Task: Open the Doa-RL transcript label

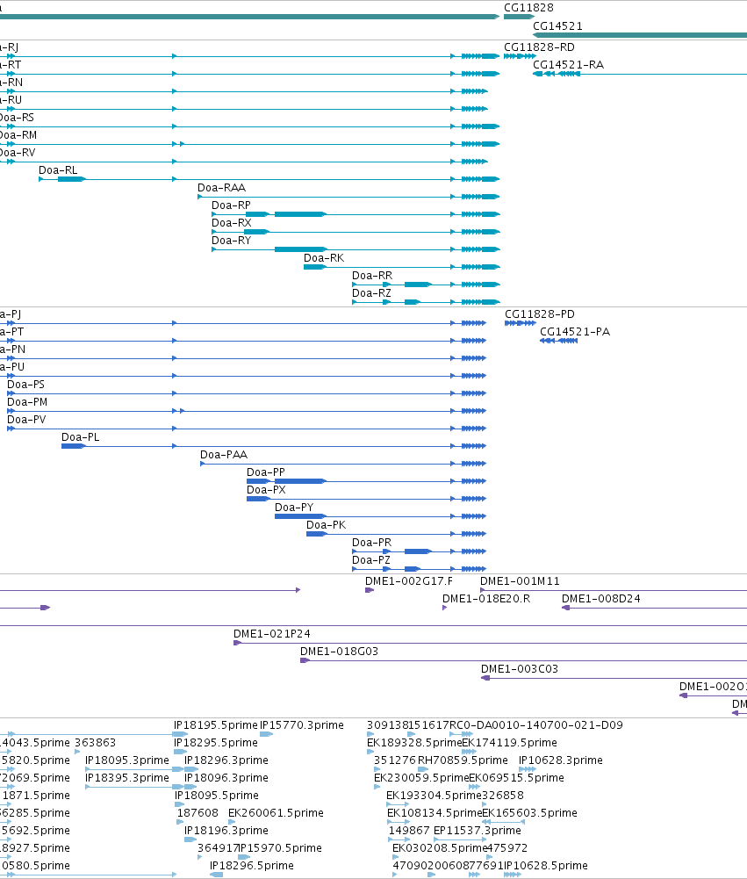Action: click(58, 170)
